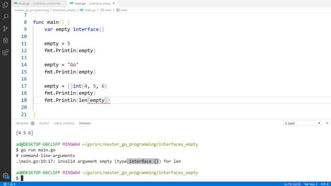Click the closing brace on line 21
Image resolution: width=331 pixels, height=186 pixels.
(x=35, y=114)
